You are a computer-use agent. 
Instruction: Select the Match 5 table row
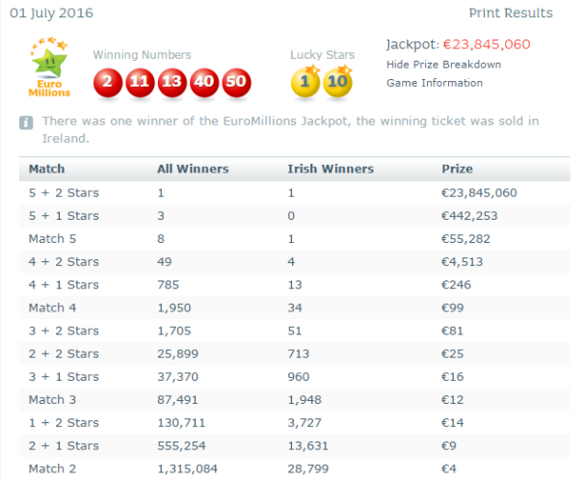[295, 239]
